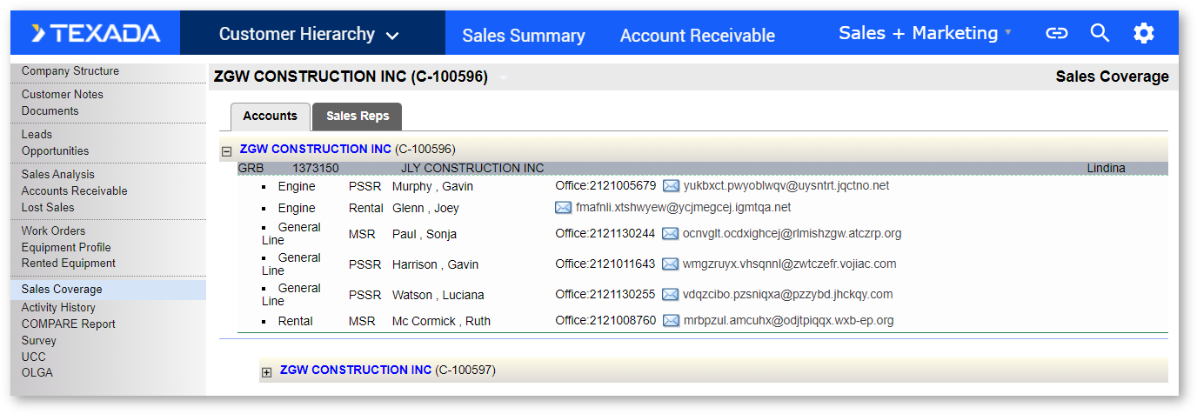Open OLGA in sidebar

37,372
